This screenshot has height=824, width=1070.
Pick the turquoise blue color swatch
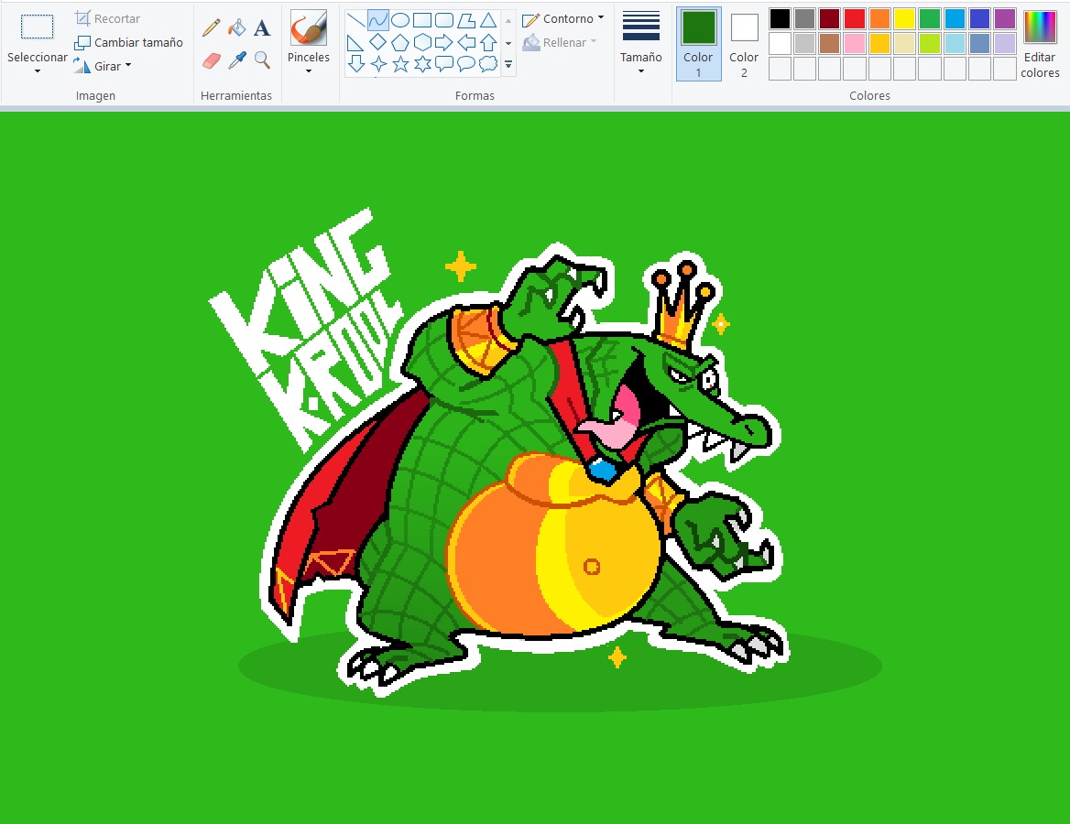coord(955,18)
